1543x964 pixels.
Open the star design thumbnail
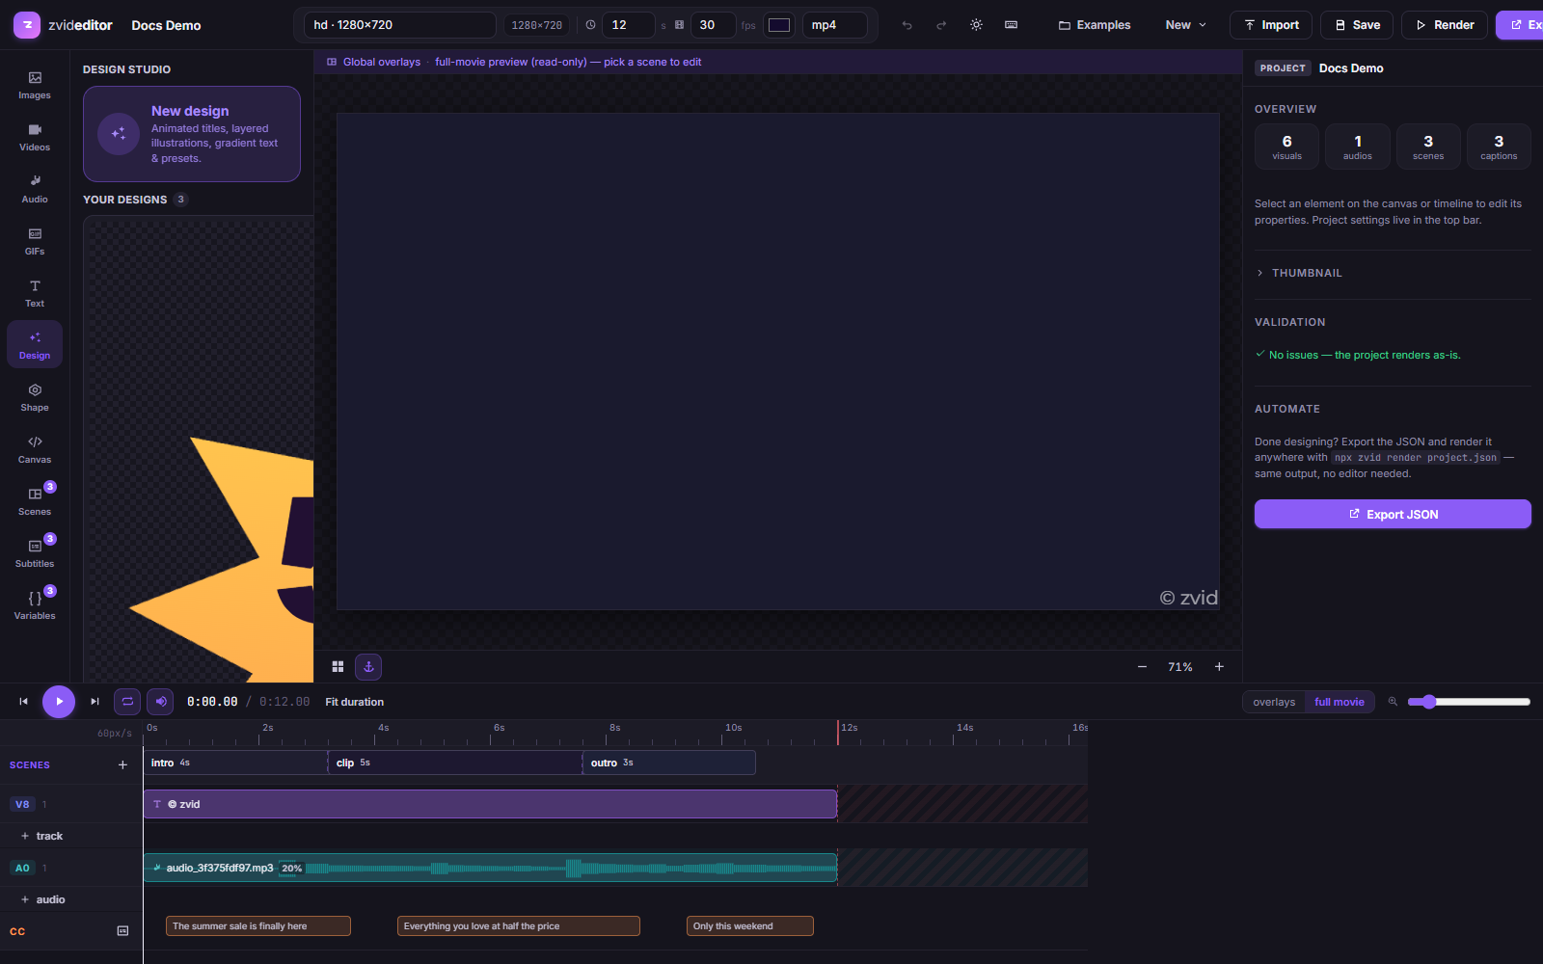click(199, 449)
